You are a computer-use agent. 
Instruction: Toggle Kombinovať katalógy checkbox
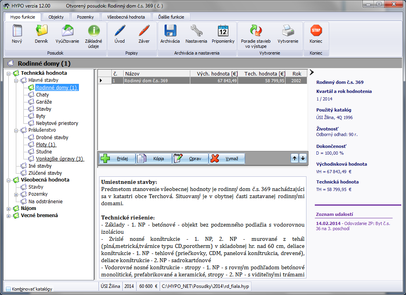(x=8, y=289)
